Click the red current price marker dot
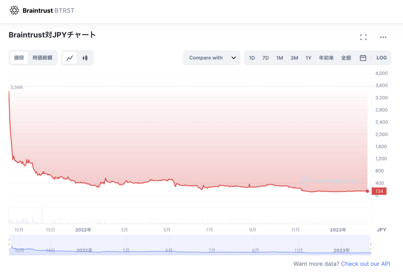Viewport: 403px width, 279px height. [367, 191]
